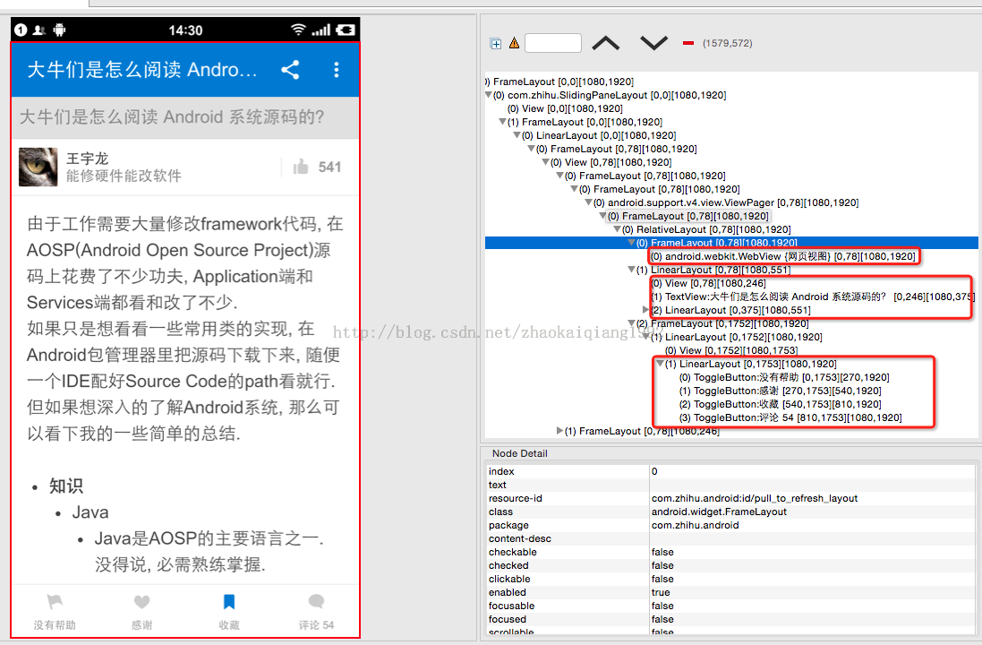
Task: Click class value android.widget.FrameLayout
Action: pyautogui.click(x=719, y=512)
